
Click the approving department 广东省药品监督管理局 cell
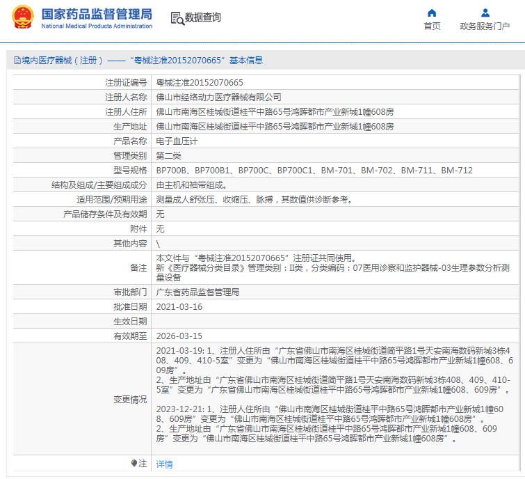335,292
